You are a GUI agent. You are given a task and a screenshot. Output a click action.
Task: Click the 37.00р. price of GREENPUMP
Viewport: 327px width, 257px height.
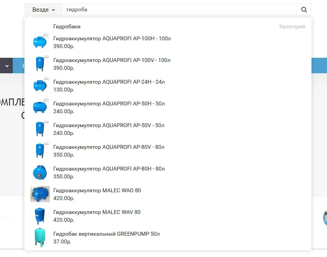(x=62, y=241)
